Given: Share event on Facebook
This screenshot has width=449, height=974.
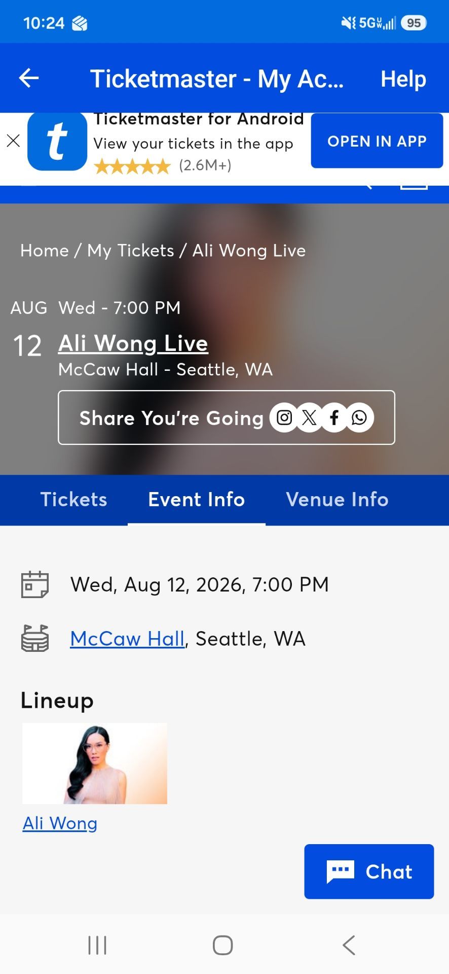Looking at the screenshot, I should pyautogui.click(x=334, y=418).
